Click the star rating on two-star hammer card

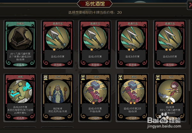(x=132, y=103)
